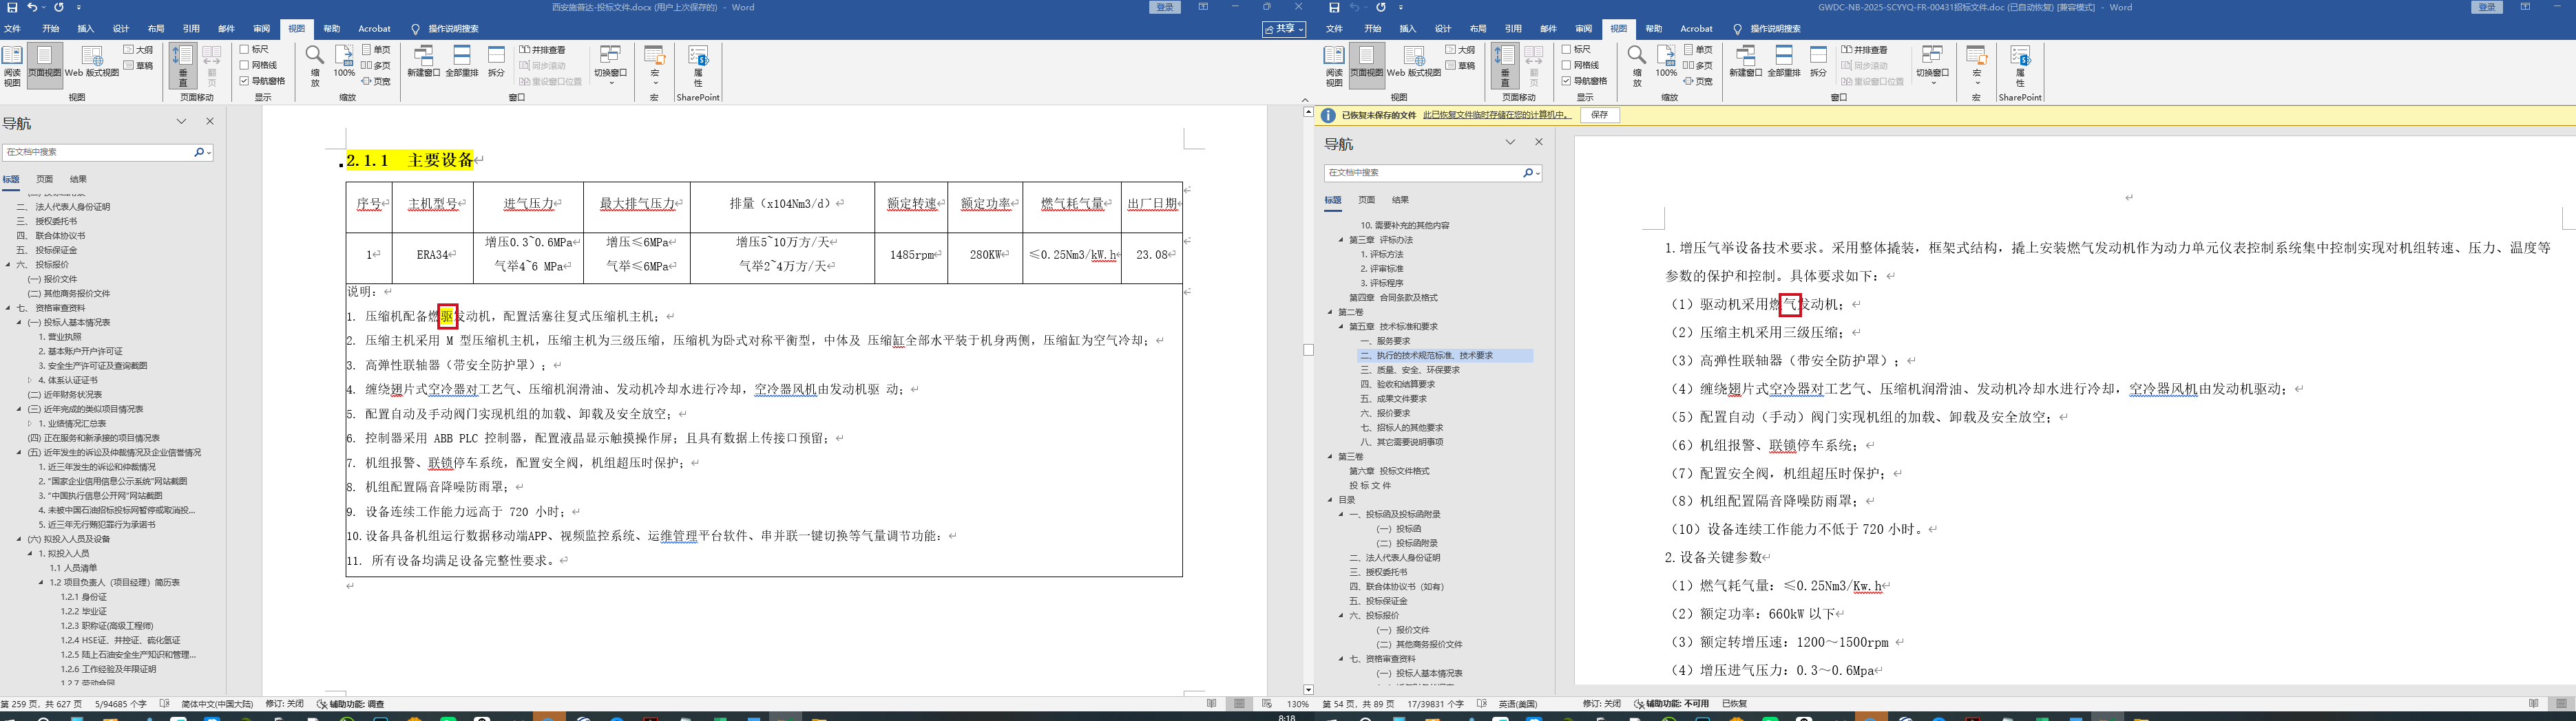This screenshot has width=2576, height=721.
Task: Open right navigation pane options dropdown arrow
Action: tap(1510, 143)
